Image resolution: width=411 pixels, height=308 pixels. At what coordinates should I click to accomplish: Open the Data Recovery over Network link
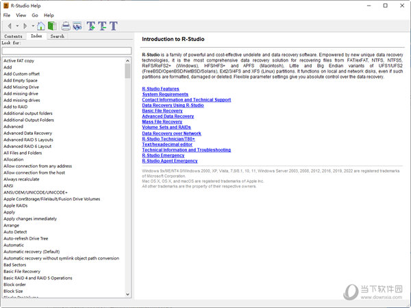(x=171, y=133)
